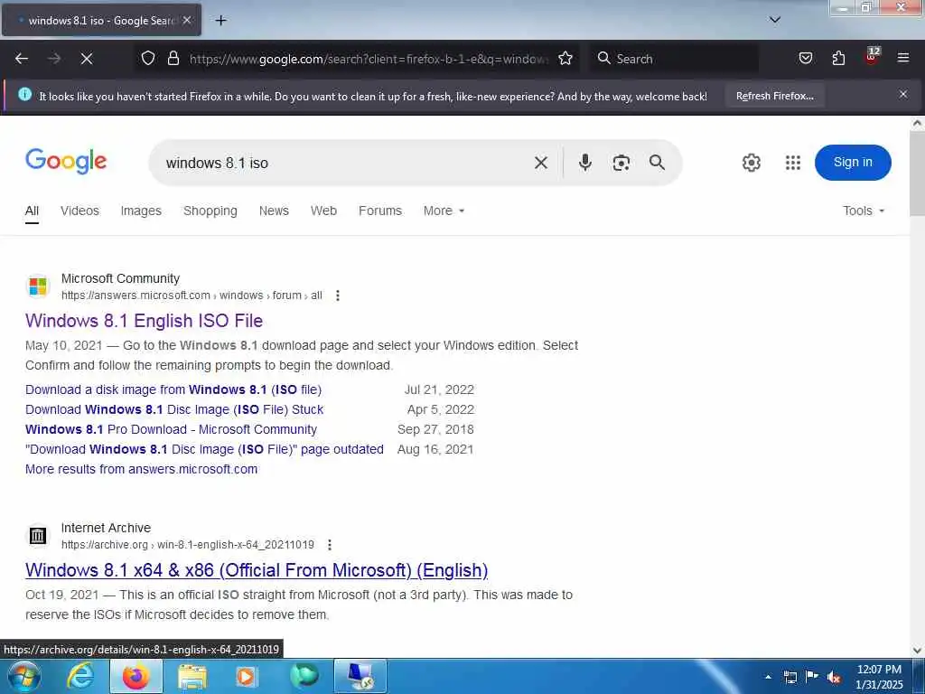The image size is (925, 694).
Task: Show hidden tray icons arrow
Action: click(x=768, y=677)
